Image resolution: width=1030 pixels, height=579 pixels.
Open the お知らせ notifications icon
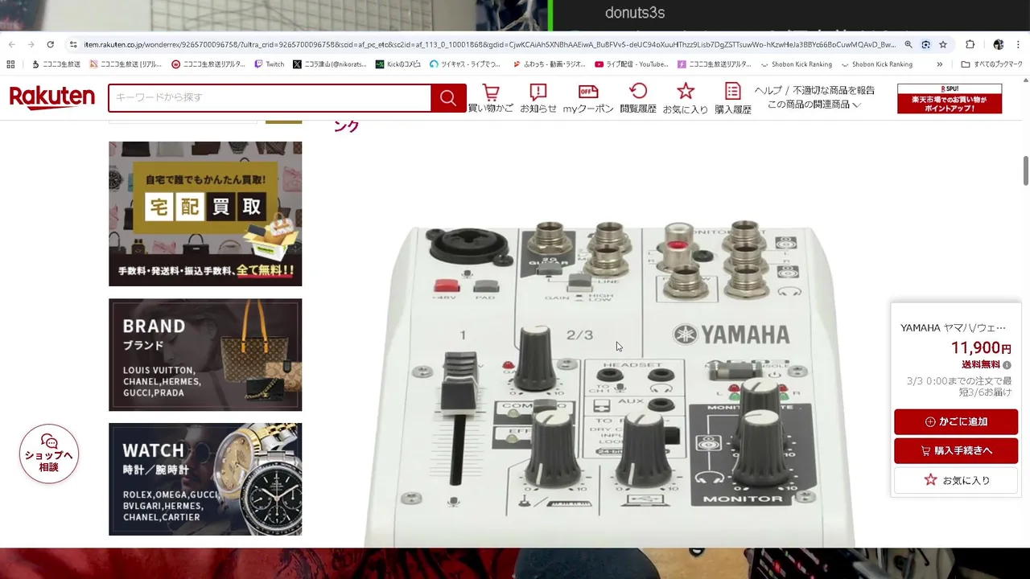[538, 98]
